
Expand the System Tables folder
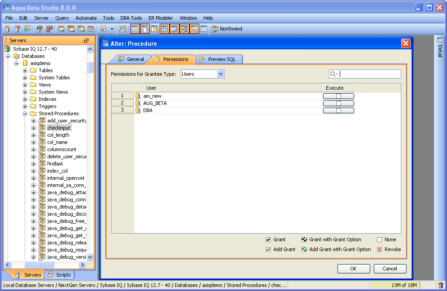[25, 78]
